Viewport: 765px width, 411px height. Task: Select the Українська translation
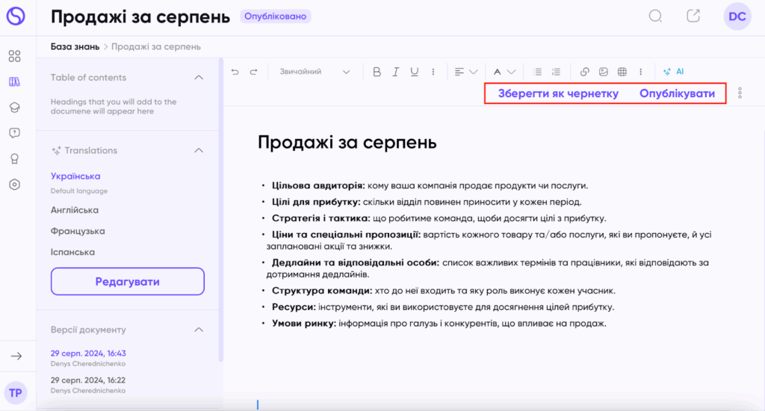(75, 176)
